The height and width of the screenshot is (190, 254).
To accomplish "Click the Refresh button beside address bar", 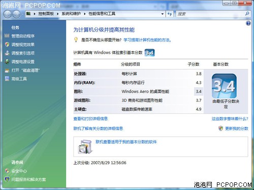I will (x=170, y=14).
